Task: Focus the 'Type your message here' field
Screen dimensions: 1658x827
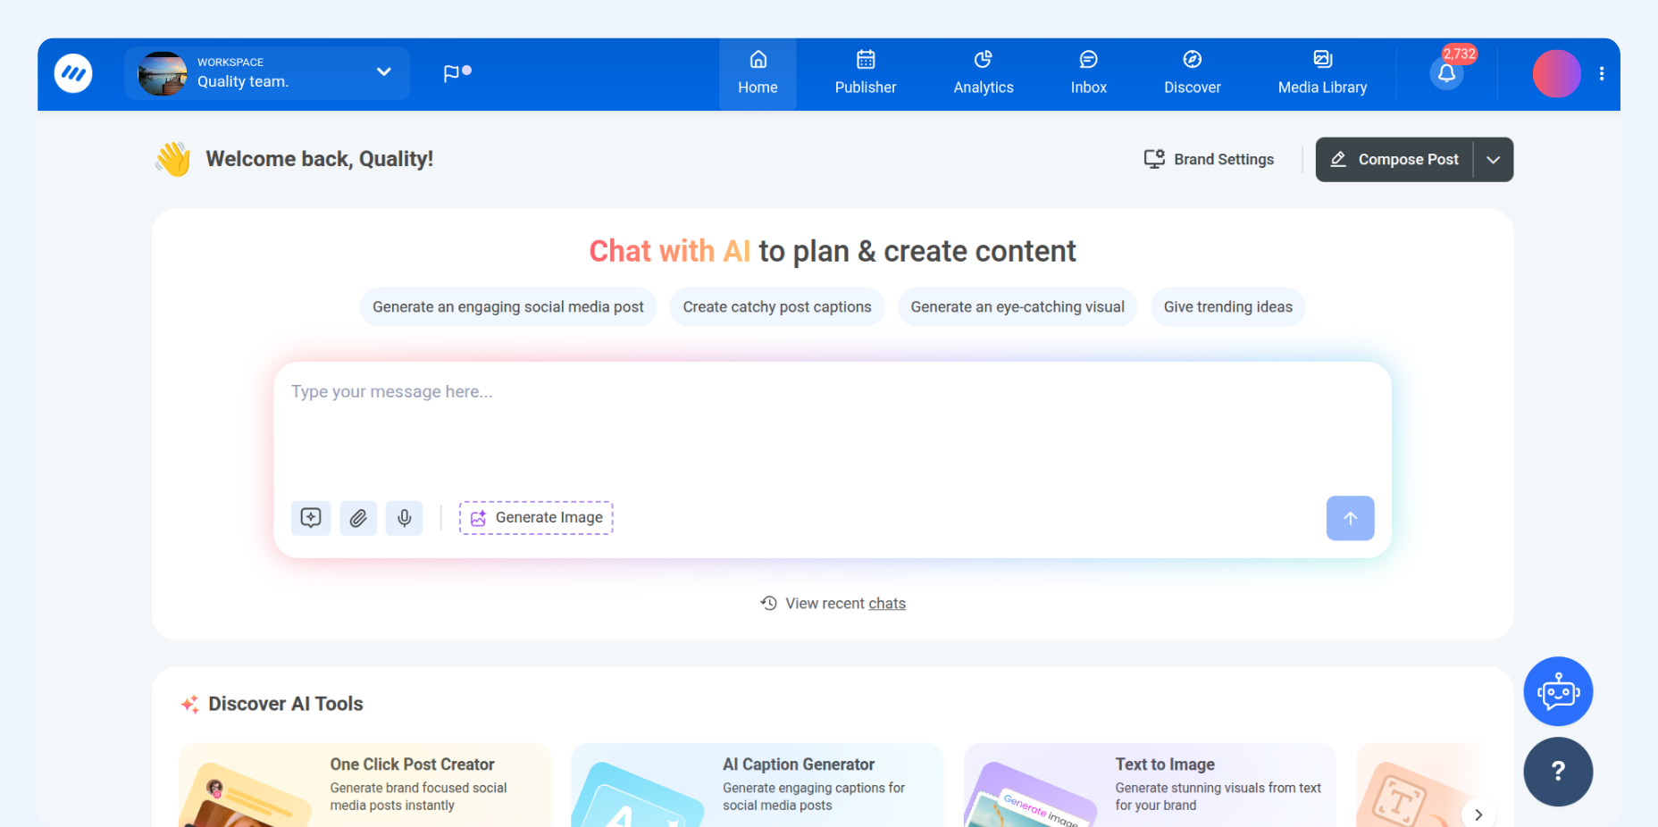Action: (833, 429)
